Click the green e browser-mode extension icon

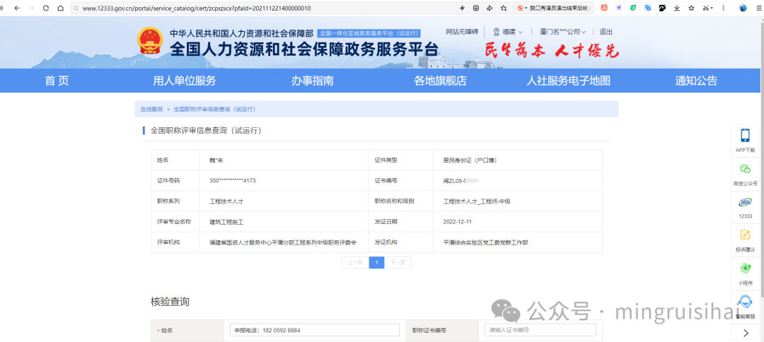633,8
